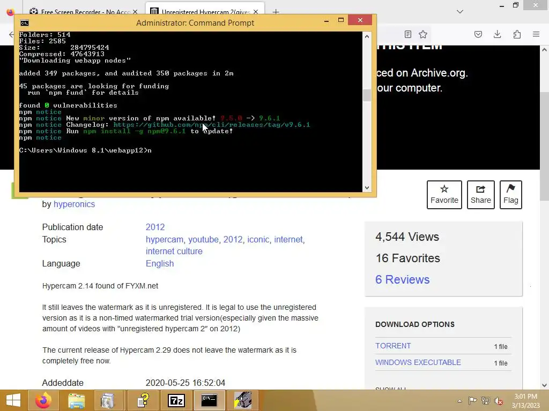Image resolution: width=549 pixels, height=411 pixels.
Task: Open the hyperonics uploader link
Action: click(74, 204)
